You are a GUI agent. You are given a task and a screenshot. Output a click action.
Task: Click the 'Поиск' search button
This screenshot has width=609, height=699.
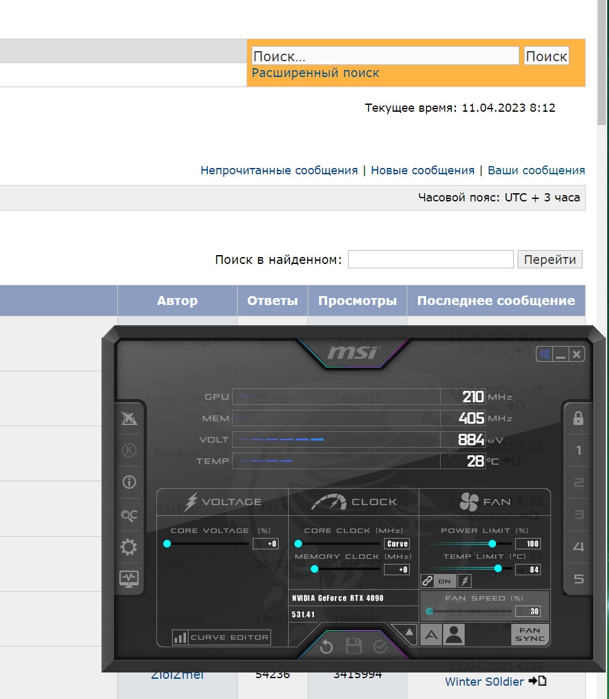tap(546, 56)
